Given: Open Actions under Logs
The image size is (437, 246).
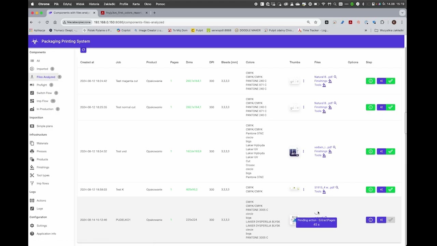Looking at the screenshot, I should (41, 201).
